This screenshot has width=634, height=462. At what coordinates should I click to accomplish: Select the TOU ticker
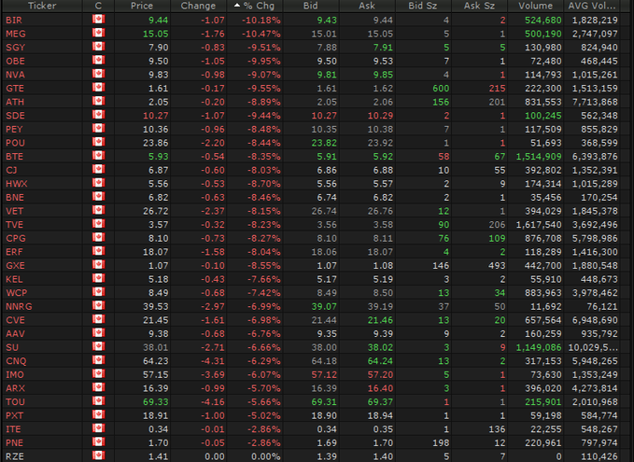[15, 402]
